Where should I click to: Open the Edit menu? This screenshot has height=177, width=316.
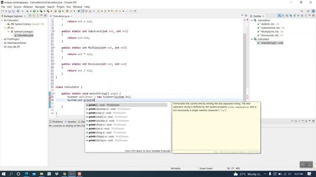pyautogui.click(x=9, y=7)
